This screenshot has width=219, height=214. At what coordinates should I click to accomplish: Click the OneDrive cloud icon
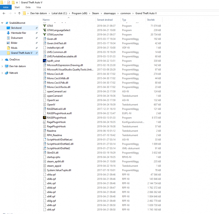(7, 60)
